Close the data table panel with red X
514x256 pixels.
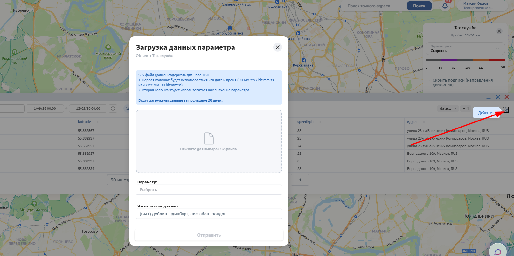click(507, 97)
